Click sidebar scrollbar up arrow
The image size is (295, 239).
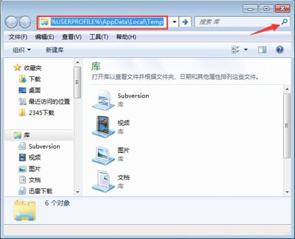(78, 62)
